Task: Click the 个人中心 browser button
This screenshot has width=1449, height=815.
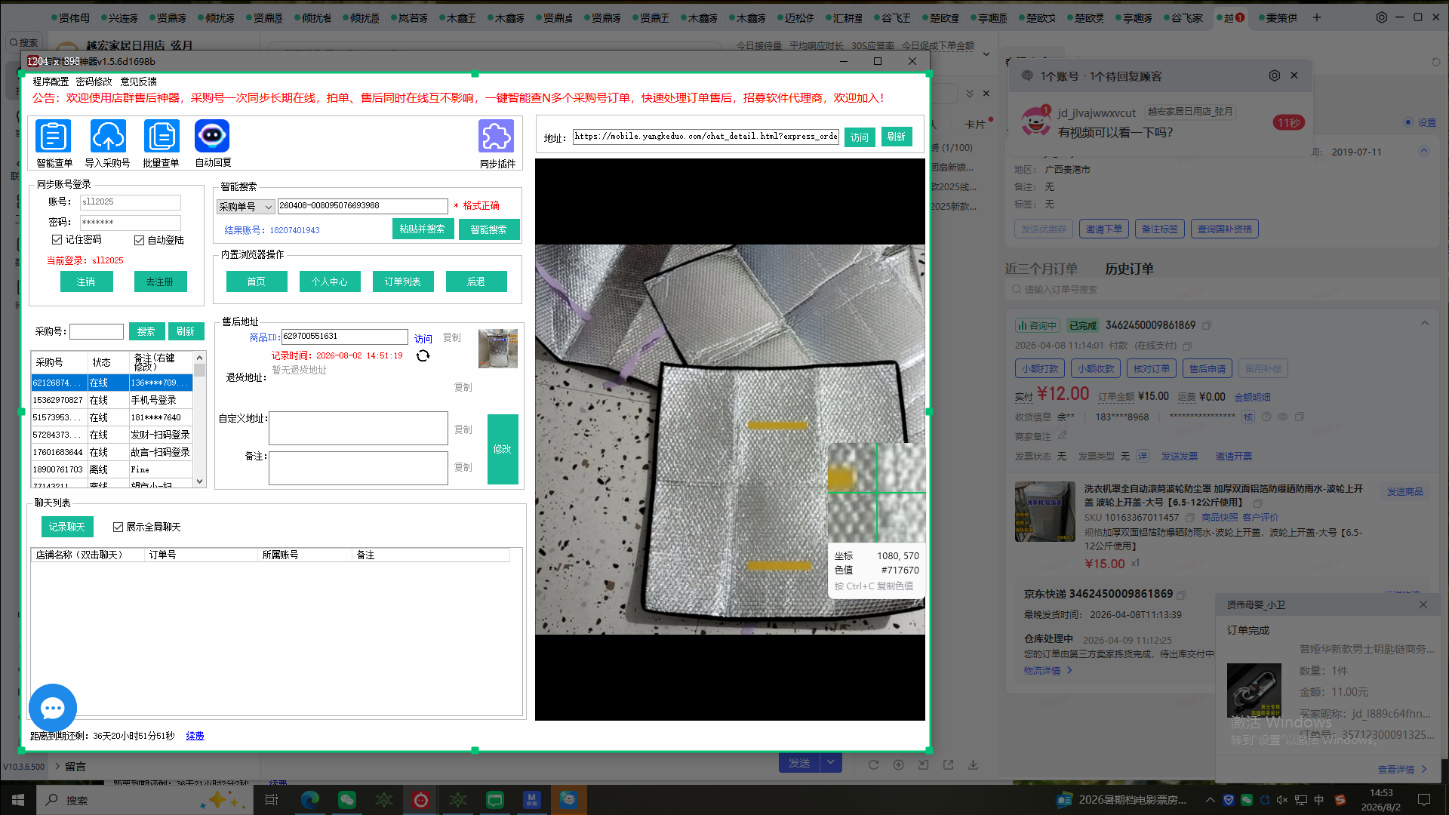Action: (330, 281)
